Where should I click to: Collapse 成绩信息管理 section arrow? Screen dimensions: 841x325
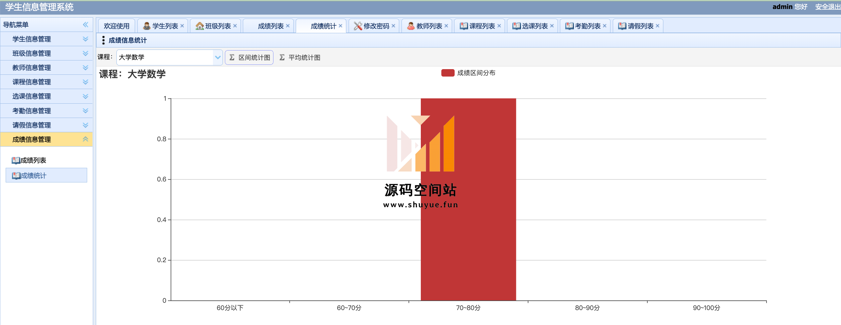click(85, 139)
